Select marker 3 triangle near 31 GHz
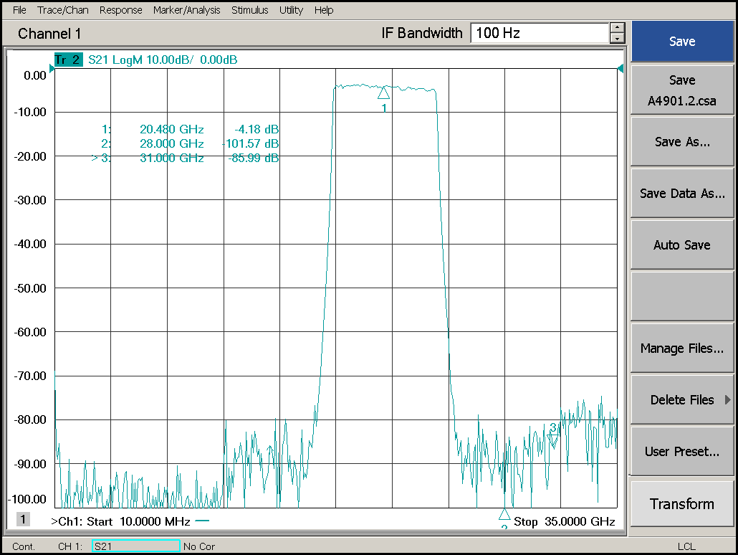 [552, 438]
